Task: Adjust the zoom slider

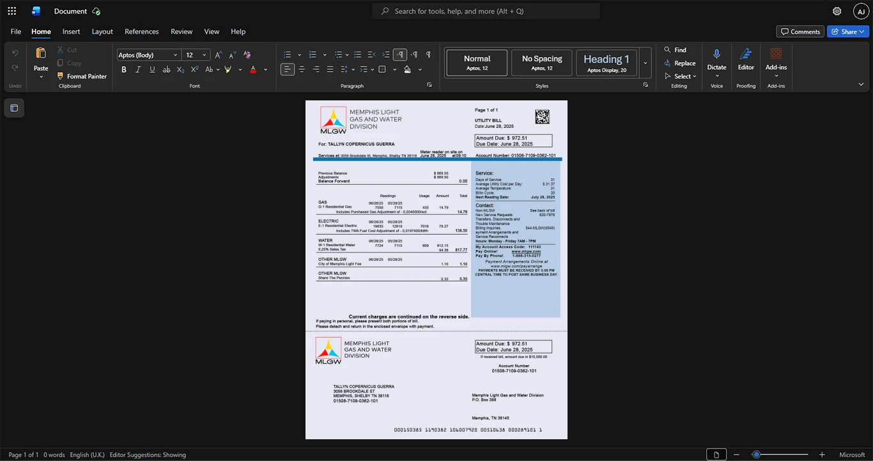Action: pyautogui.click(x=756, y=455)
